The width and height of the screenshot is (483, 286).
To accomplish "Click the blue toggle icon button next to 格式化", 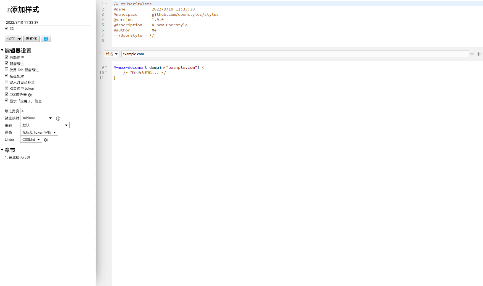I will pyautogui.click(x=46, y=39).
